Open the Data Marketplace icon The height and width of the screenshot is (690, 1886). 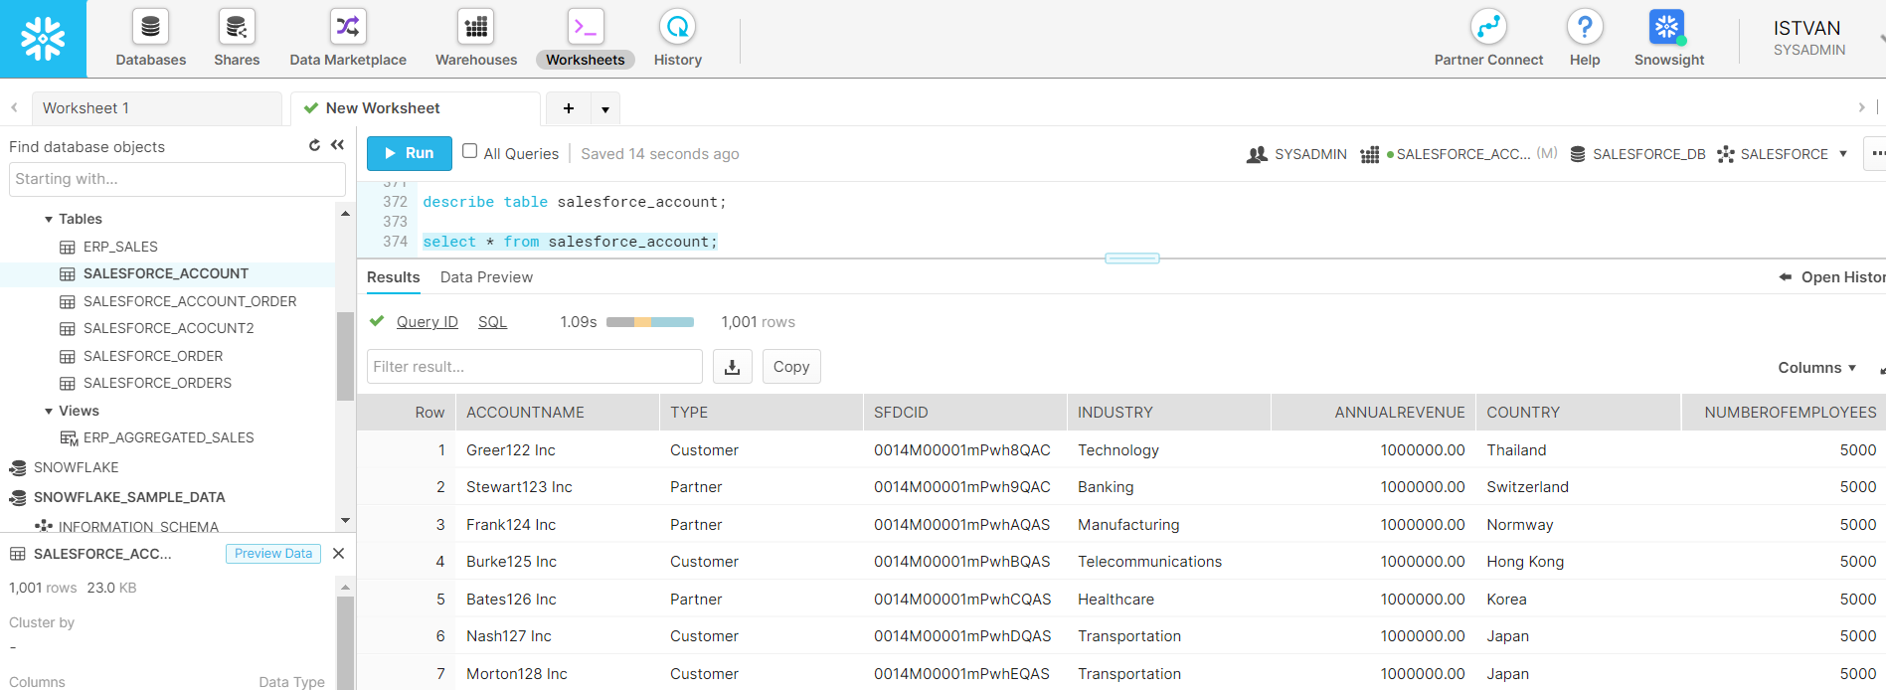click(x=348, y=28)
